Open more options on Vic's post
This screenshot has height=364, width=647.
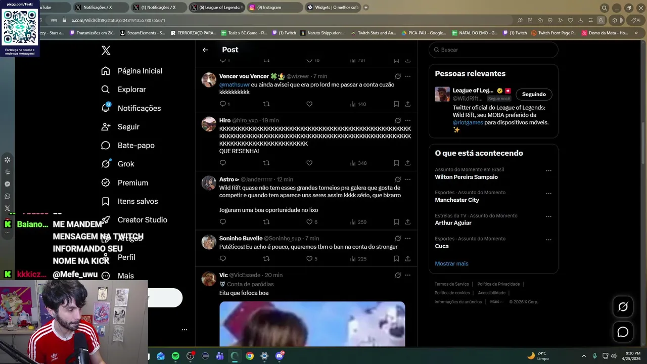coord(408,275)
